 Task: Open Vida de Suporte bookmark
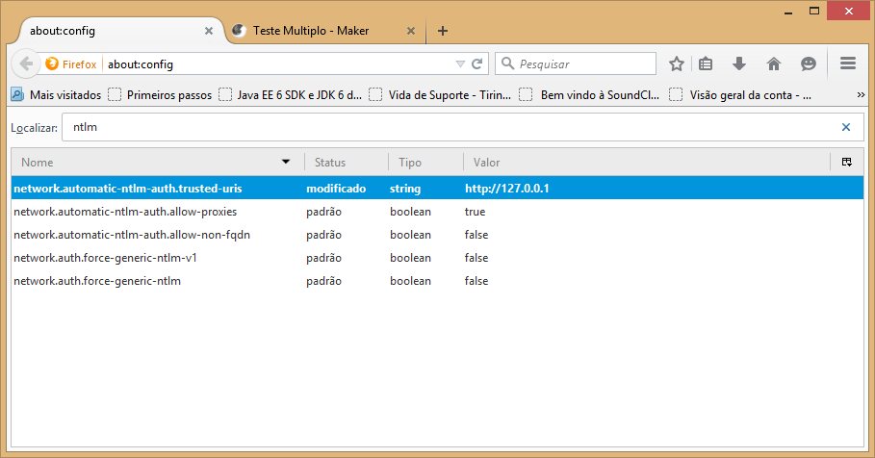click(x=440, y=95)
